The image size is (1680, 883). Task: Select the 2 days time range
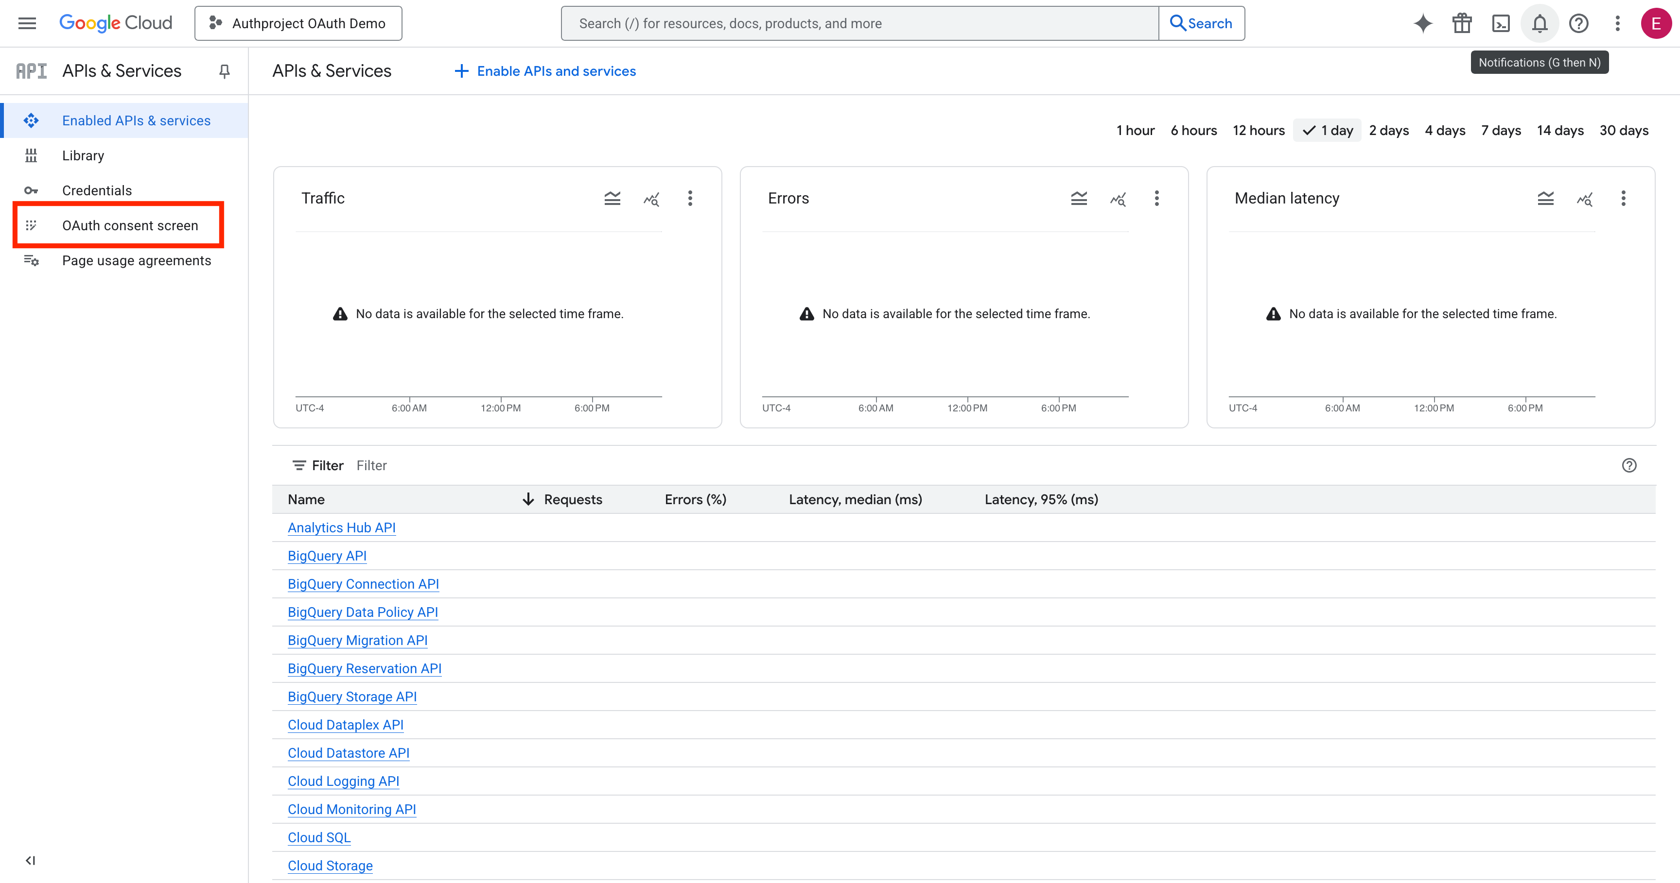click(x=1389, y=130)
